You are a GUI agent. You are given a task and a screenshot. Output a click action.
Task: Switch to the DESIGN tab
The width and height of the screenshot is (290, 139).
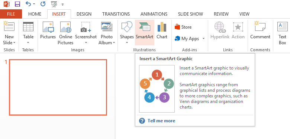[84, 14]
